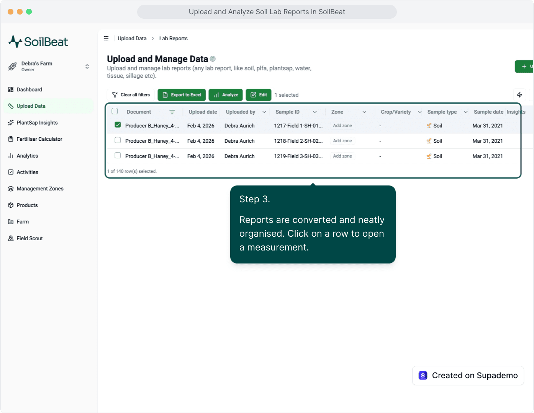This screenshot has width=534, height=413.
Task: Click the Supademo S logo icon
Action: point(423,376)
